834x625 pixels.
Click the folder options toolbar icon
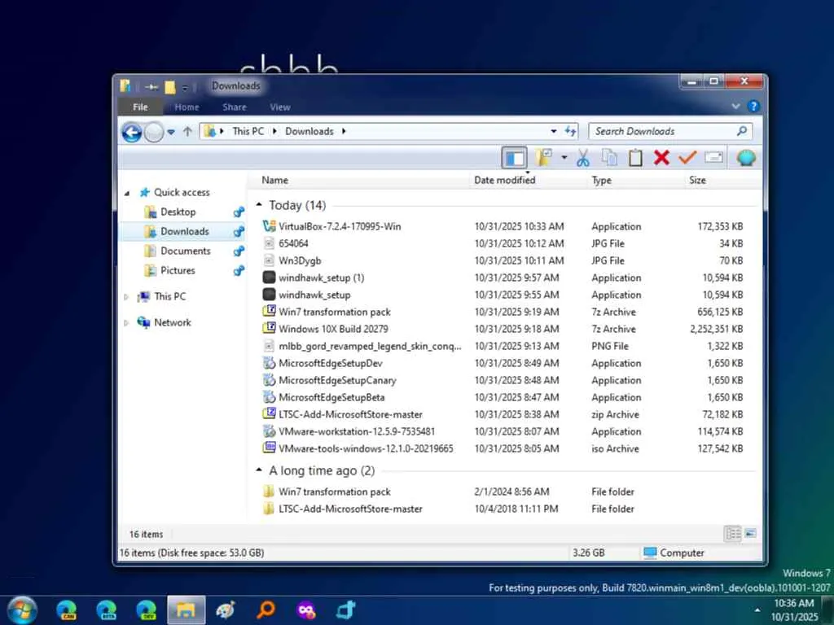tap(544, 158)
